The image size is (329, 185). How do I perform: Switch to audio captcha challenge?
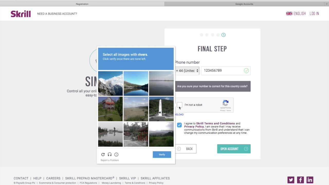[x=109, y=154]
